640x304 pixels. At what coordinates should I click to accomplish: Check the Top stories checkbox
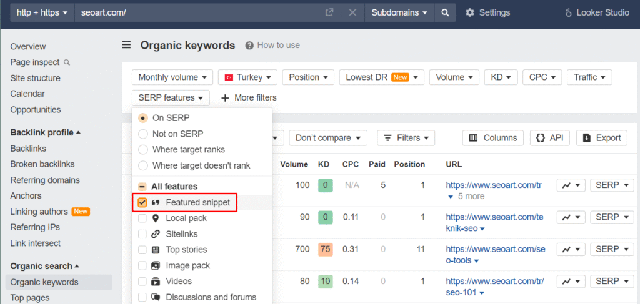142,250
